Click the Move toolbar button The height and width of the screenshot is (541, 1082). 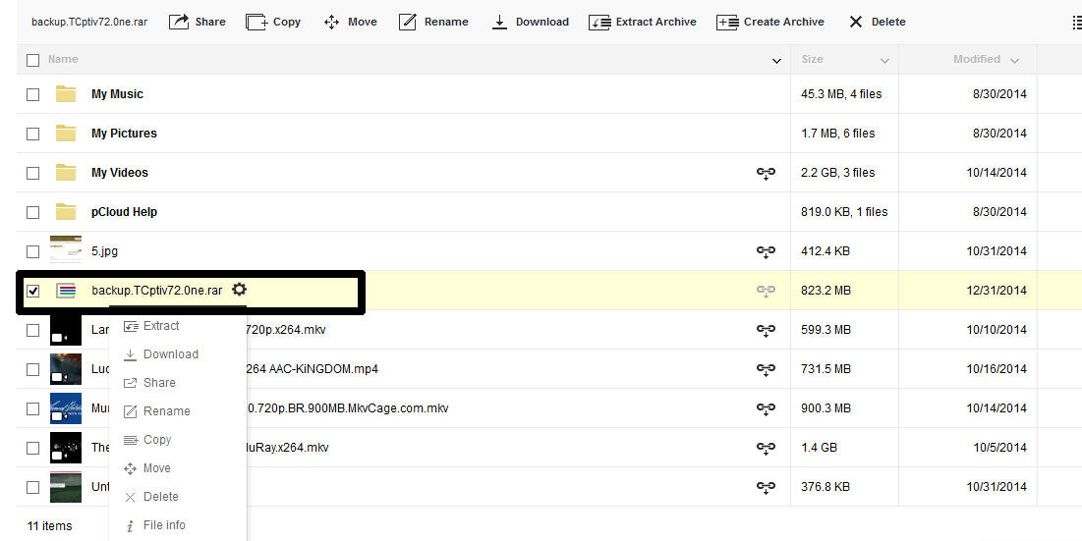(351, 22)
